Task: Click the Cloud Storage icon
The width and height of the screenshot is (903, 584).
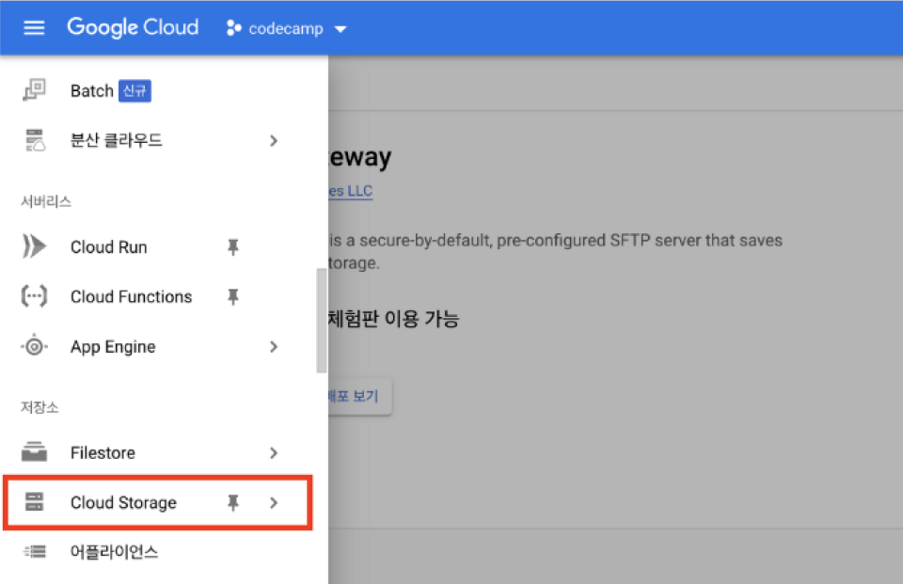Action: [34, 501]
